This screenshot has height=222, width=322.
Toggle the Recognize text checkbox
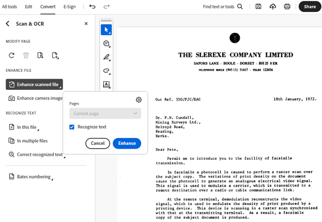pos(72,127)
